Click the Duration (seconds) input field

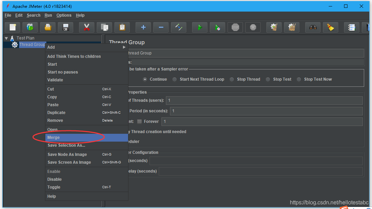click(256, 161)
